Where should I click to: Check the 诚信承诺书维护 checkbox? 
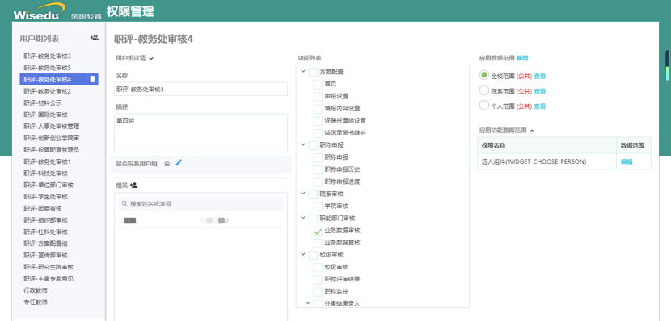coord(318,133)
